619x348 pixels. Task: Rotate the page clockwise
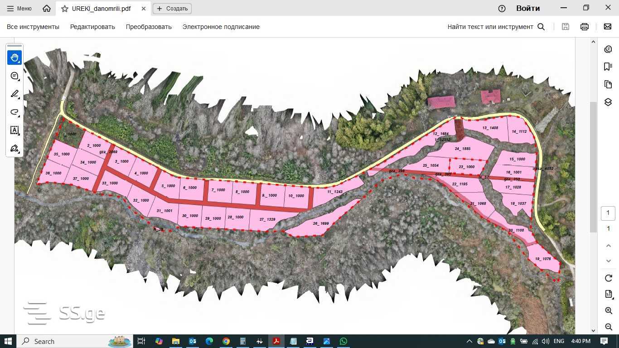(608, 278)
